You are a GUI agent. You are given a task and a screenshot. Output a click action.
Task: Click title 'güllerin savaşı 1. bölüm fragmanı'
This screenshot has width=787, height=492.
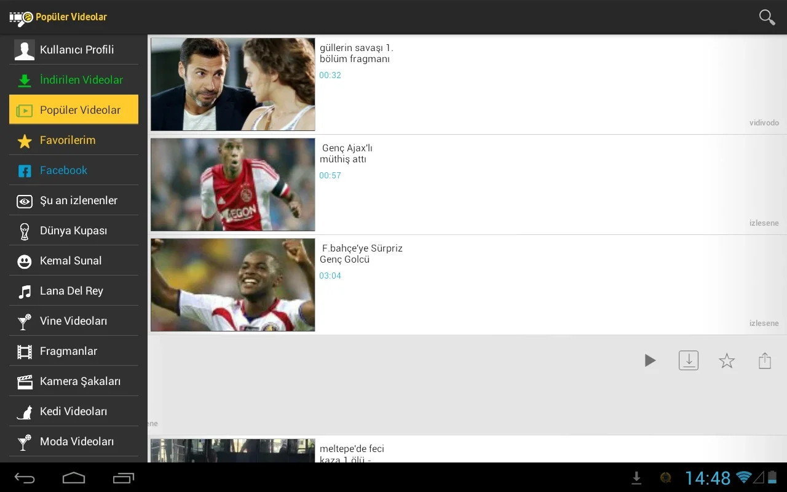(x=356, y=54)
